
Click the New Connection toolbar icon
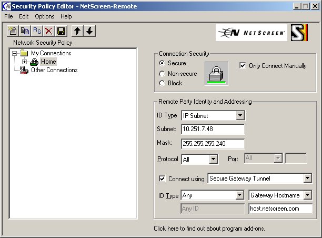point(13,31)
